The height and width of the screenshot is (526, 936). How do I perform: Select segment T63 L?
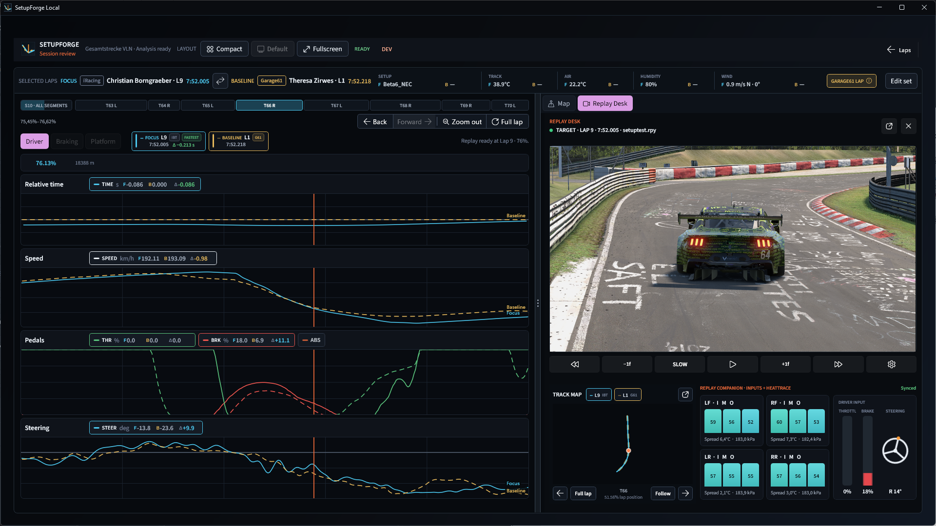(111, 105)
